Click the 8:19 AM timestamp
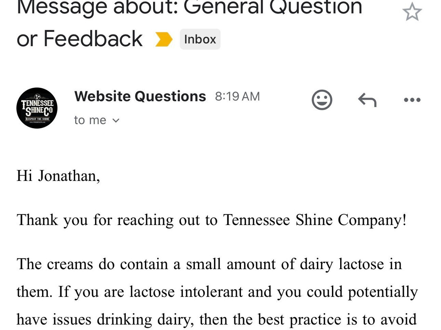Image resolution: width=441 pixels, height=330 pixels. click(x=237, y=96)
